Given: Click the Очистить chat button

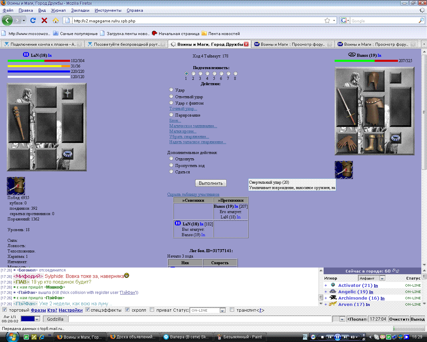Looking at the screenshot, I should [399, 319].
